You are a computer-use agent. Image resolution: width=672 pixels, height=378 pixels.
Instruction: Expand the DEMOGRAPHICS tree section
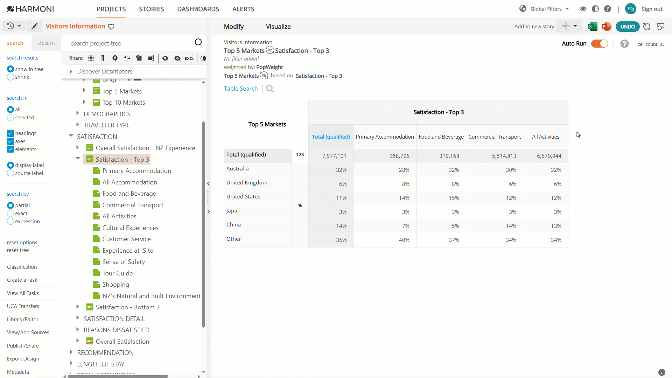click(77, 113)
